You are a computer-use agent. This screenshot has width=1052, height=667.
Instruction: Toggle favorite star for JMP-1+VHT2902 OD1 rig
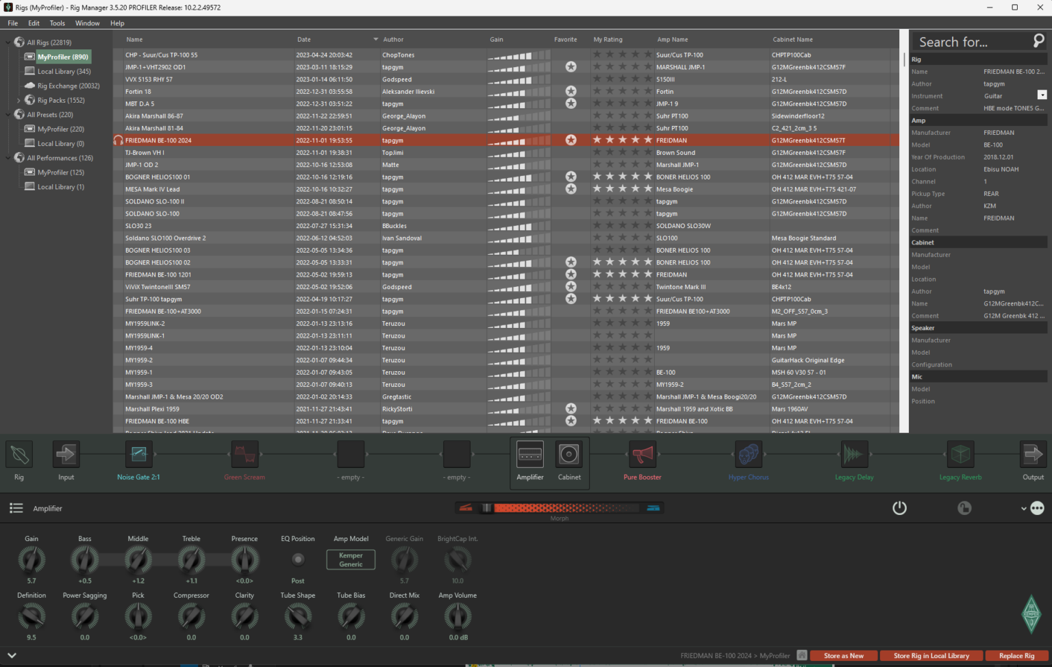[571, 67]
